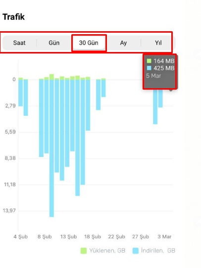The width and height of the screenshot is (201, 268).
Task: Click the first blue bar at 4 Şub
Action: pyautogui.click(x=20, y=93)
